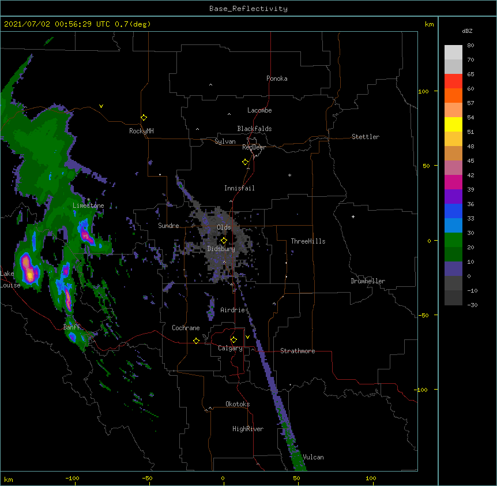The image size is (497, 486).
Task: Pick the magenta 39–42 dBZ legend band
Action: coord(453,182)
